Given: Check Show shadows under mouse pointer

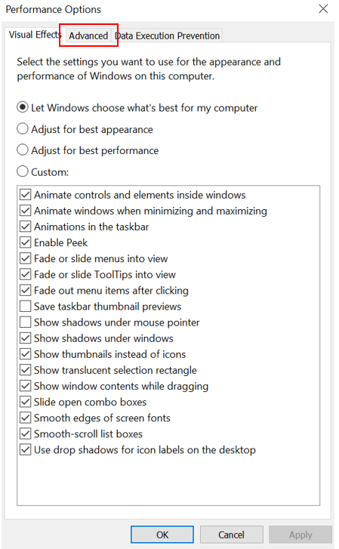Looking at the screenshot, I should pyautogui.click(x=26, y=322).
